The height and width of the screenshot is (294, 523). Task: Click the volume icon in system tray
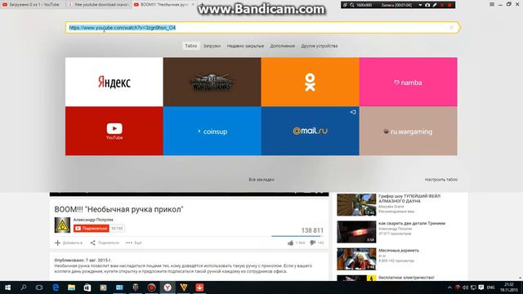(x=465, y=287)
